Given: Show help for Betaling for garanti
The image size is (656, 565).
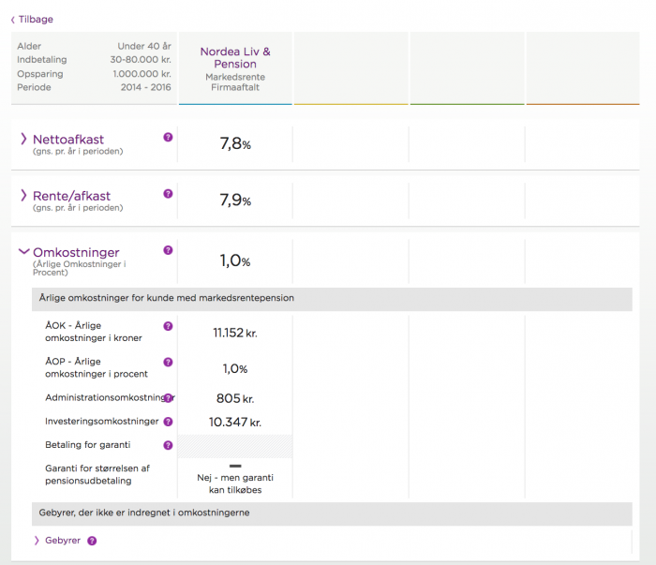Looking at the screenshot, I should [x=168, y=445].
